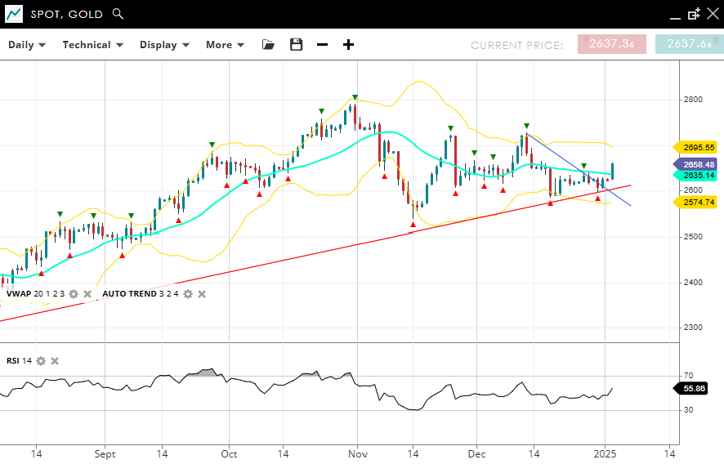
Task: Open VWAP indicator settings gear
Action: coord(74,294)
